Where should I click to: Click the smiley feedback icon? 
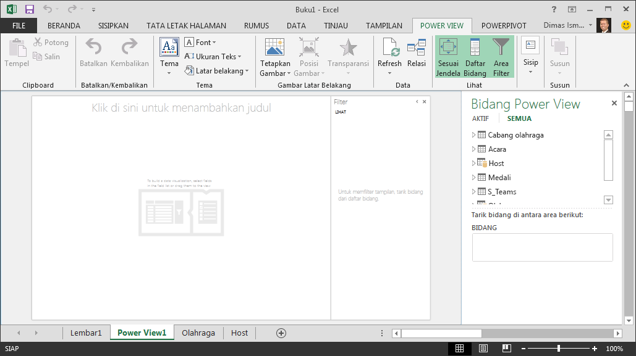[626, 25]
